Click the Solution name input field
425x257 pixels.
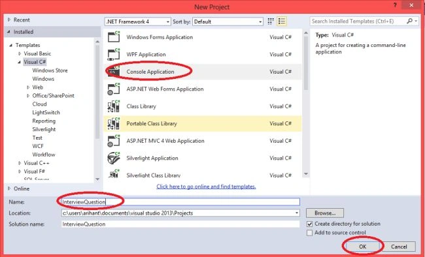pos(180,224)
